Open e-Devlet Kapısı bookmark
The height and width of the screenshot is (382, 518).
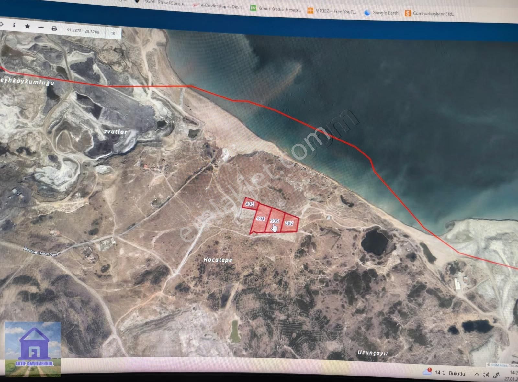coord(219,6)
